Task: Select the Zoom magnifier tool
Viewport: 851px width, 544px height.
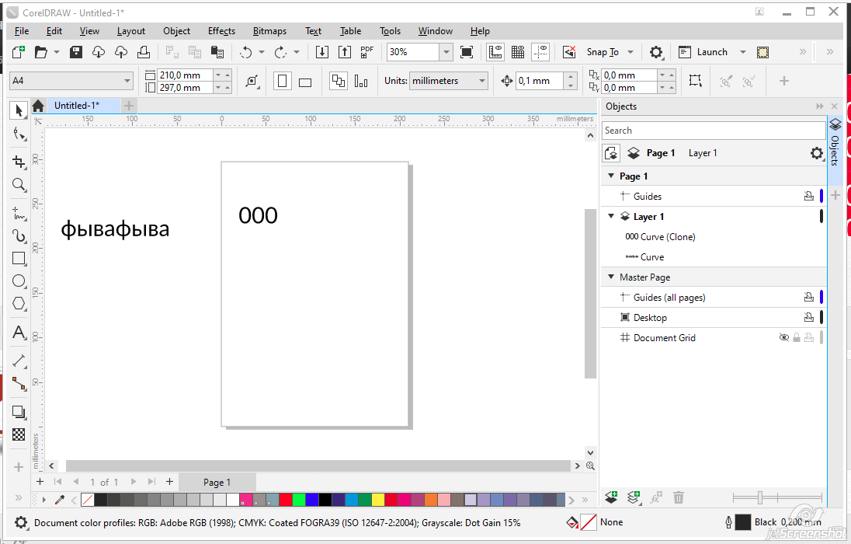Action: (19, 185)
